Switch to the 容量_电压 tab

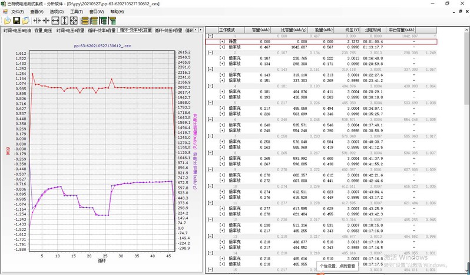click(x=43, y=30)
